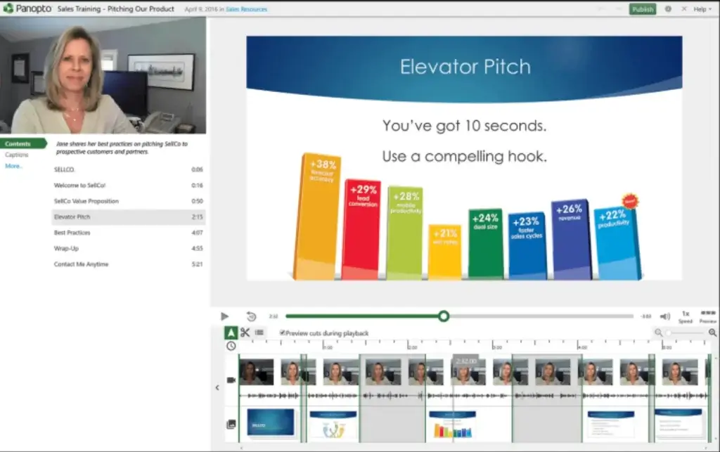Select the pointer tool in the editor

coord(231,332)
